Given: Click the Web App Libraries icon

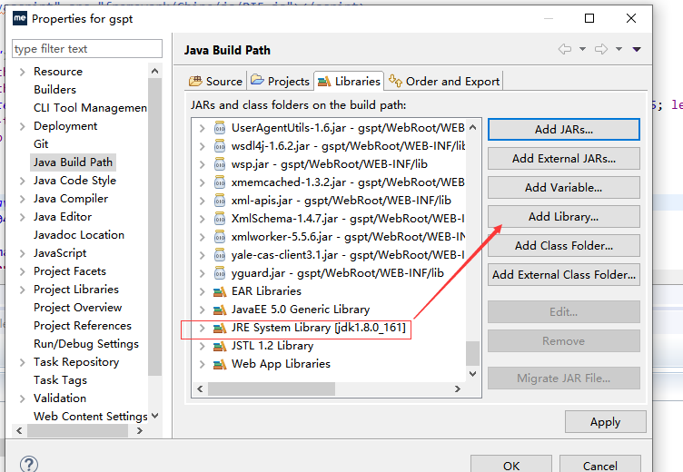Looking at the screenshot, I should pos(219,364).
